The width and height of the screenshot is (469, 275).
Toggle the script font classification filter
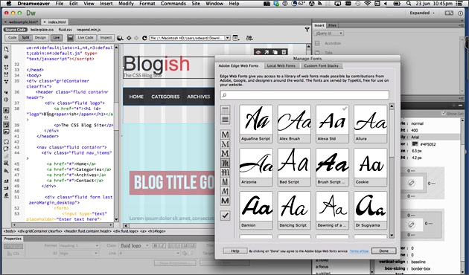click(x=226, y=163)
